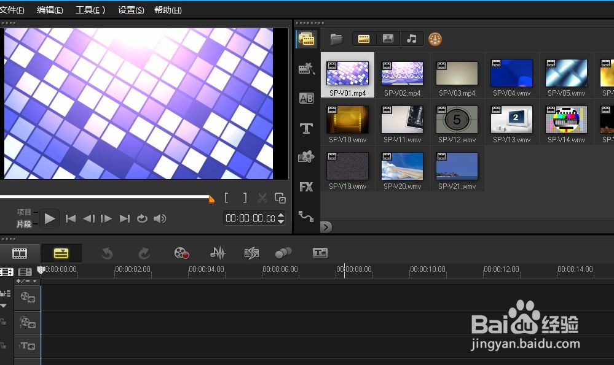Click the preview timecode field

click(x=251, y=218)
